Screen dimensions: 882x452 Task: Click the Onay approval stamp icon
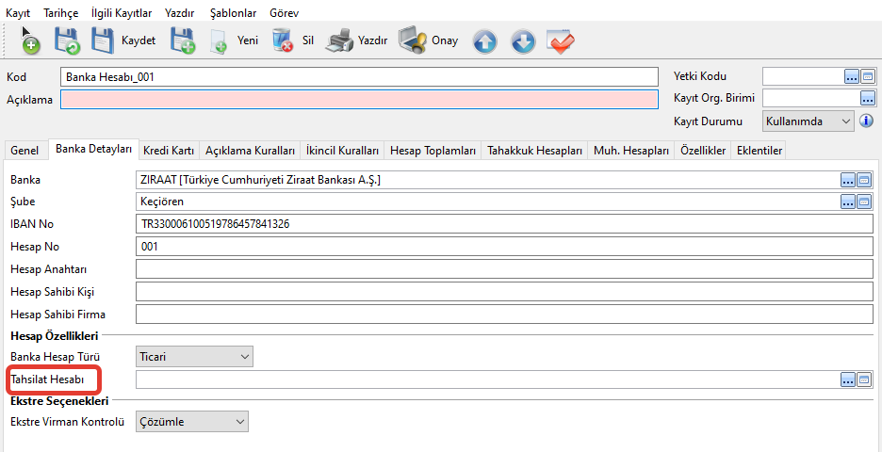click(413, 40)
